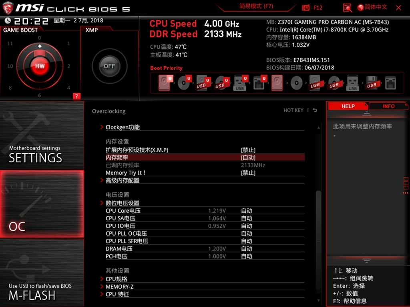This screenshot has height=307, width=410.
Task: Select legacy USB key boot icon
Action: tap(352, 83)
